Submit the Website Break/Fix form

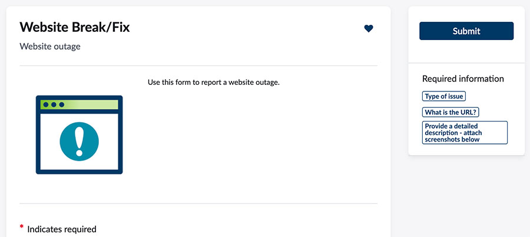click(466, 31)
